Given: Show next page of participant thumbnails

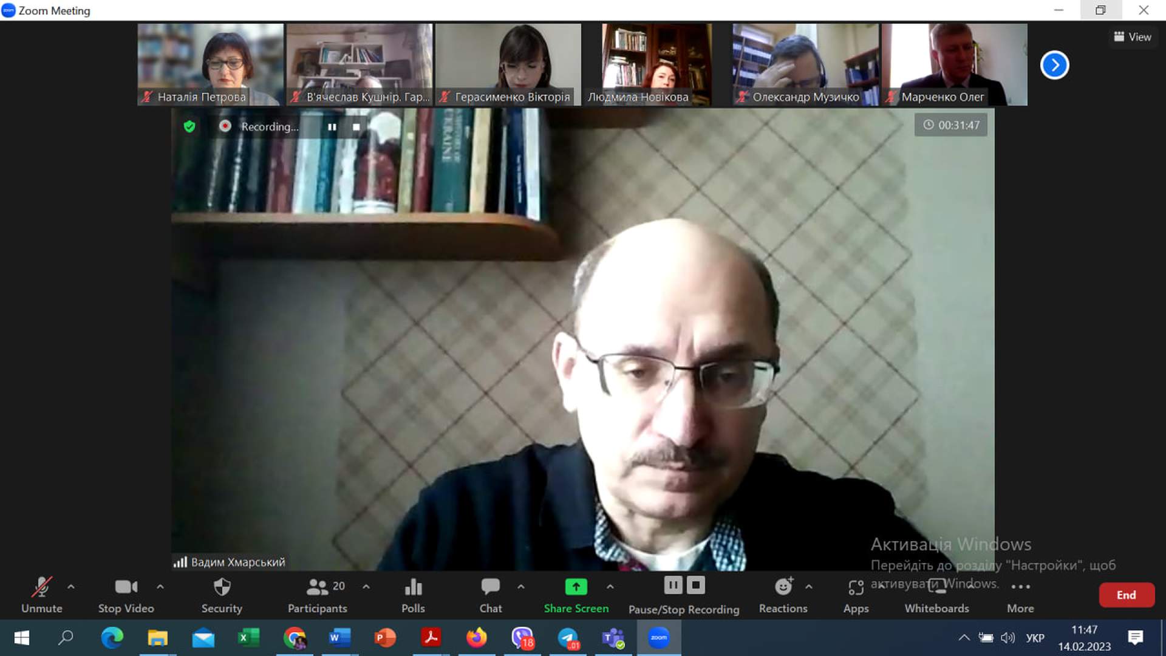Looking at the screenshot, I should (x=1055, y=65).
